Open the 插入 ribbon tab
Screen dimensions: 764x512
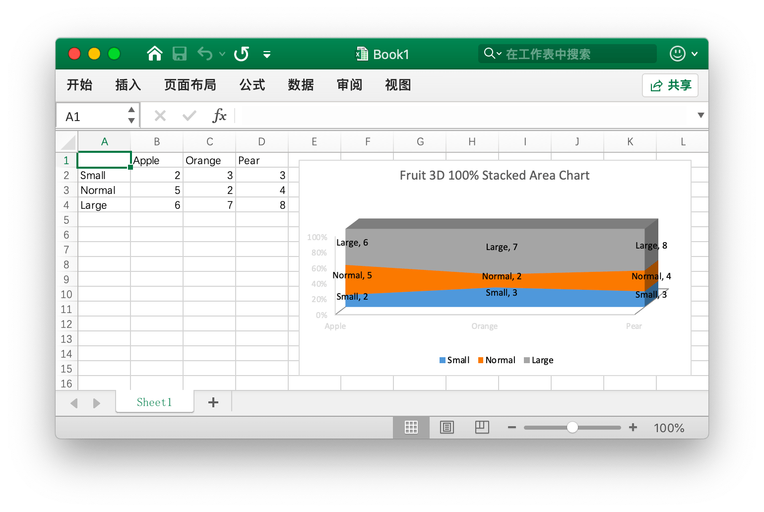tap(128, 85)
